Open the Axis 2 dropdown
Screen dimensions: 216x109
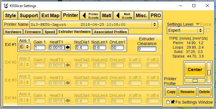[x=25, y=65]
